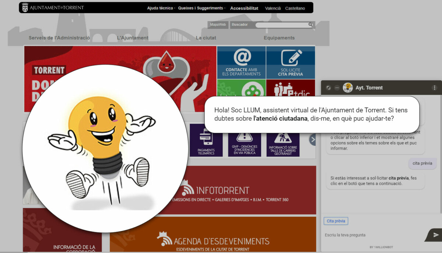Click the Cita prèvia button in the chat
442x253 pixels.
coord(336,221)
